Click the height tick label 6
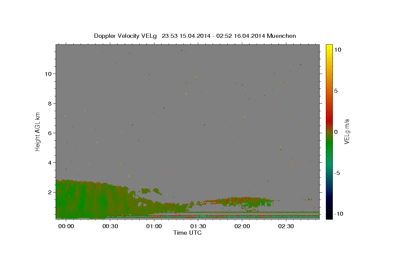This screenshot has width=395, height=263. point(50,133)
